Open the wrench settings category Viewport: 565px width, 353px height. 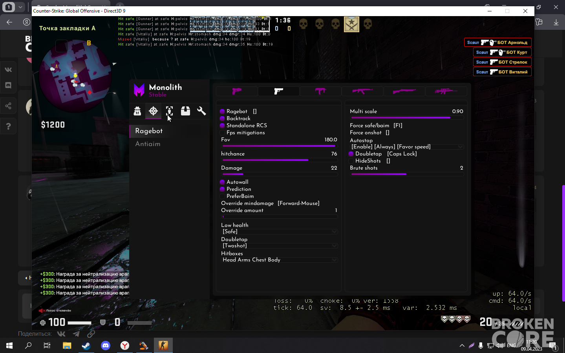(x=201, y=111)
